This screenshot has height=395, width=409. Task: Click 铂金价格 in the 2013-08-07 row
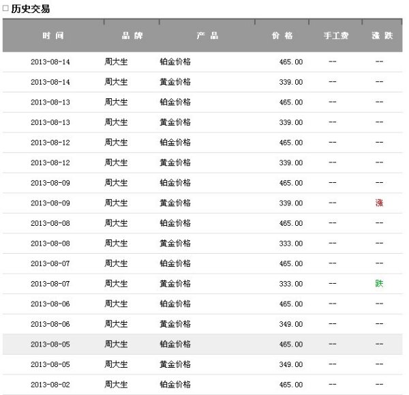(x=175, y=263)
